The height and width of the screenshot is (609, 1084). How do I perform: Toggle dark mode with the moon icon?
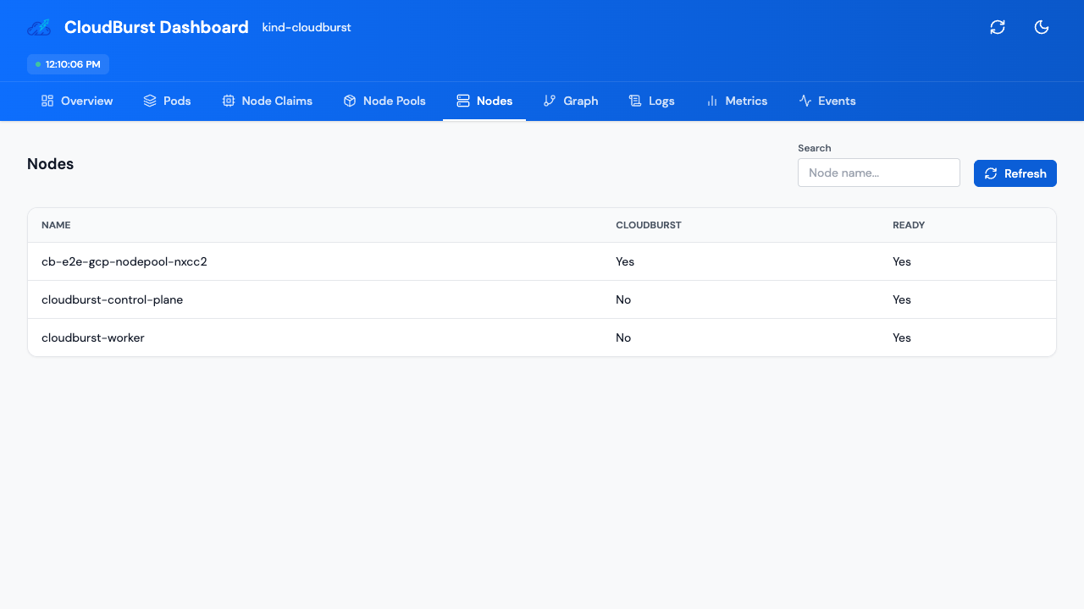1042,27
